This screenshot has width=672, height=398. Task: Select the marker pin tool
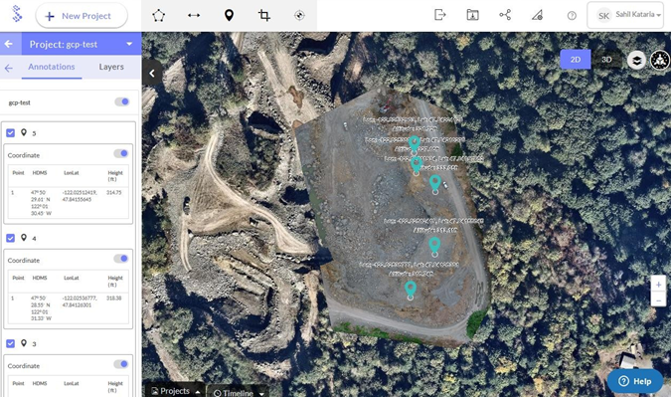click(230, 16)
